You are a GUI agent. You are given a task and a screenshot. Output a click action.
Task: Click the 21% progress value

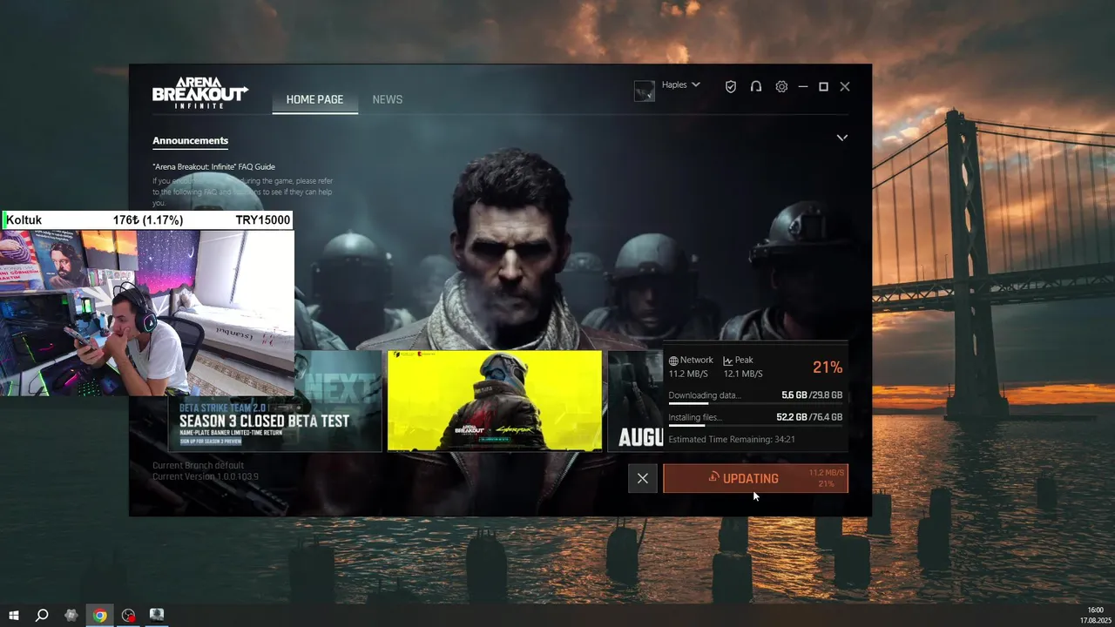tap(828, 367)
